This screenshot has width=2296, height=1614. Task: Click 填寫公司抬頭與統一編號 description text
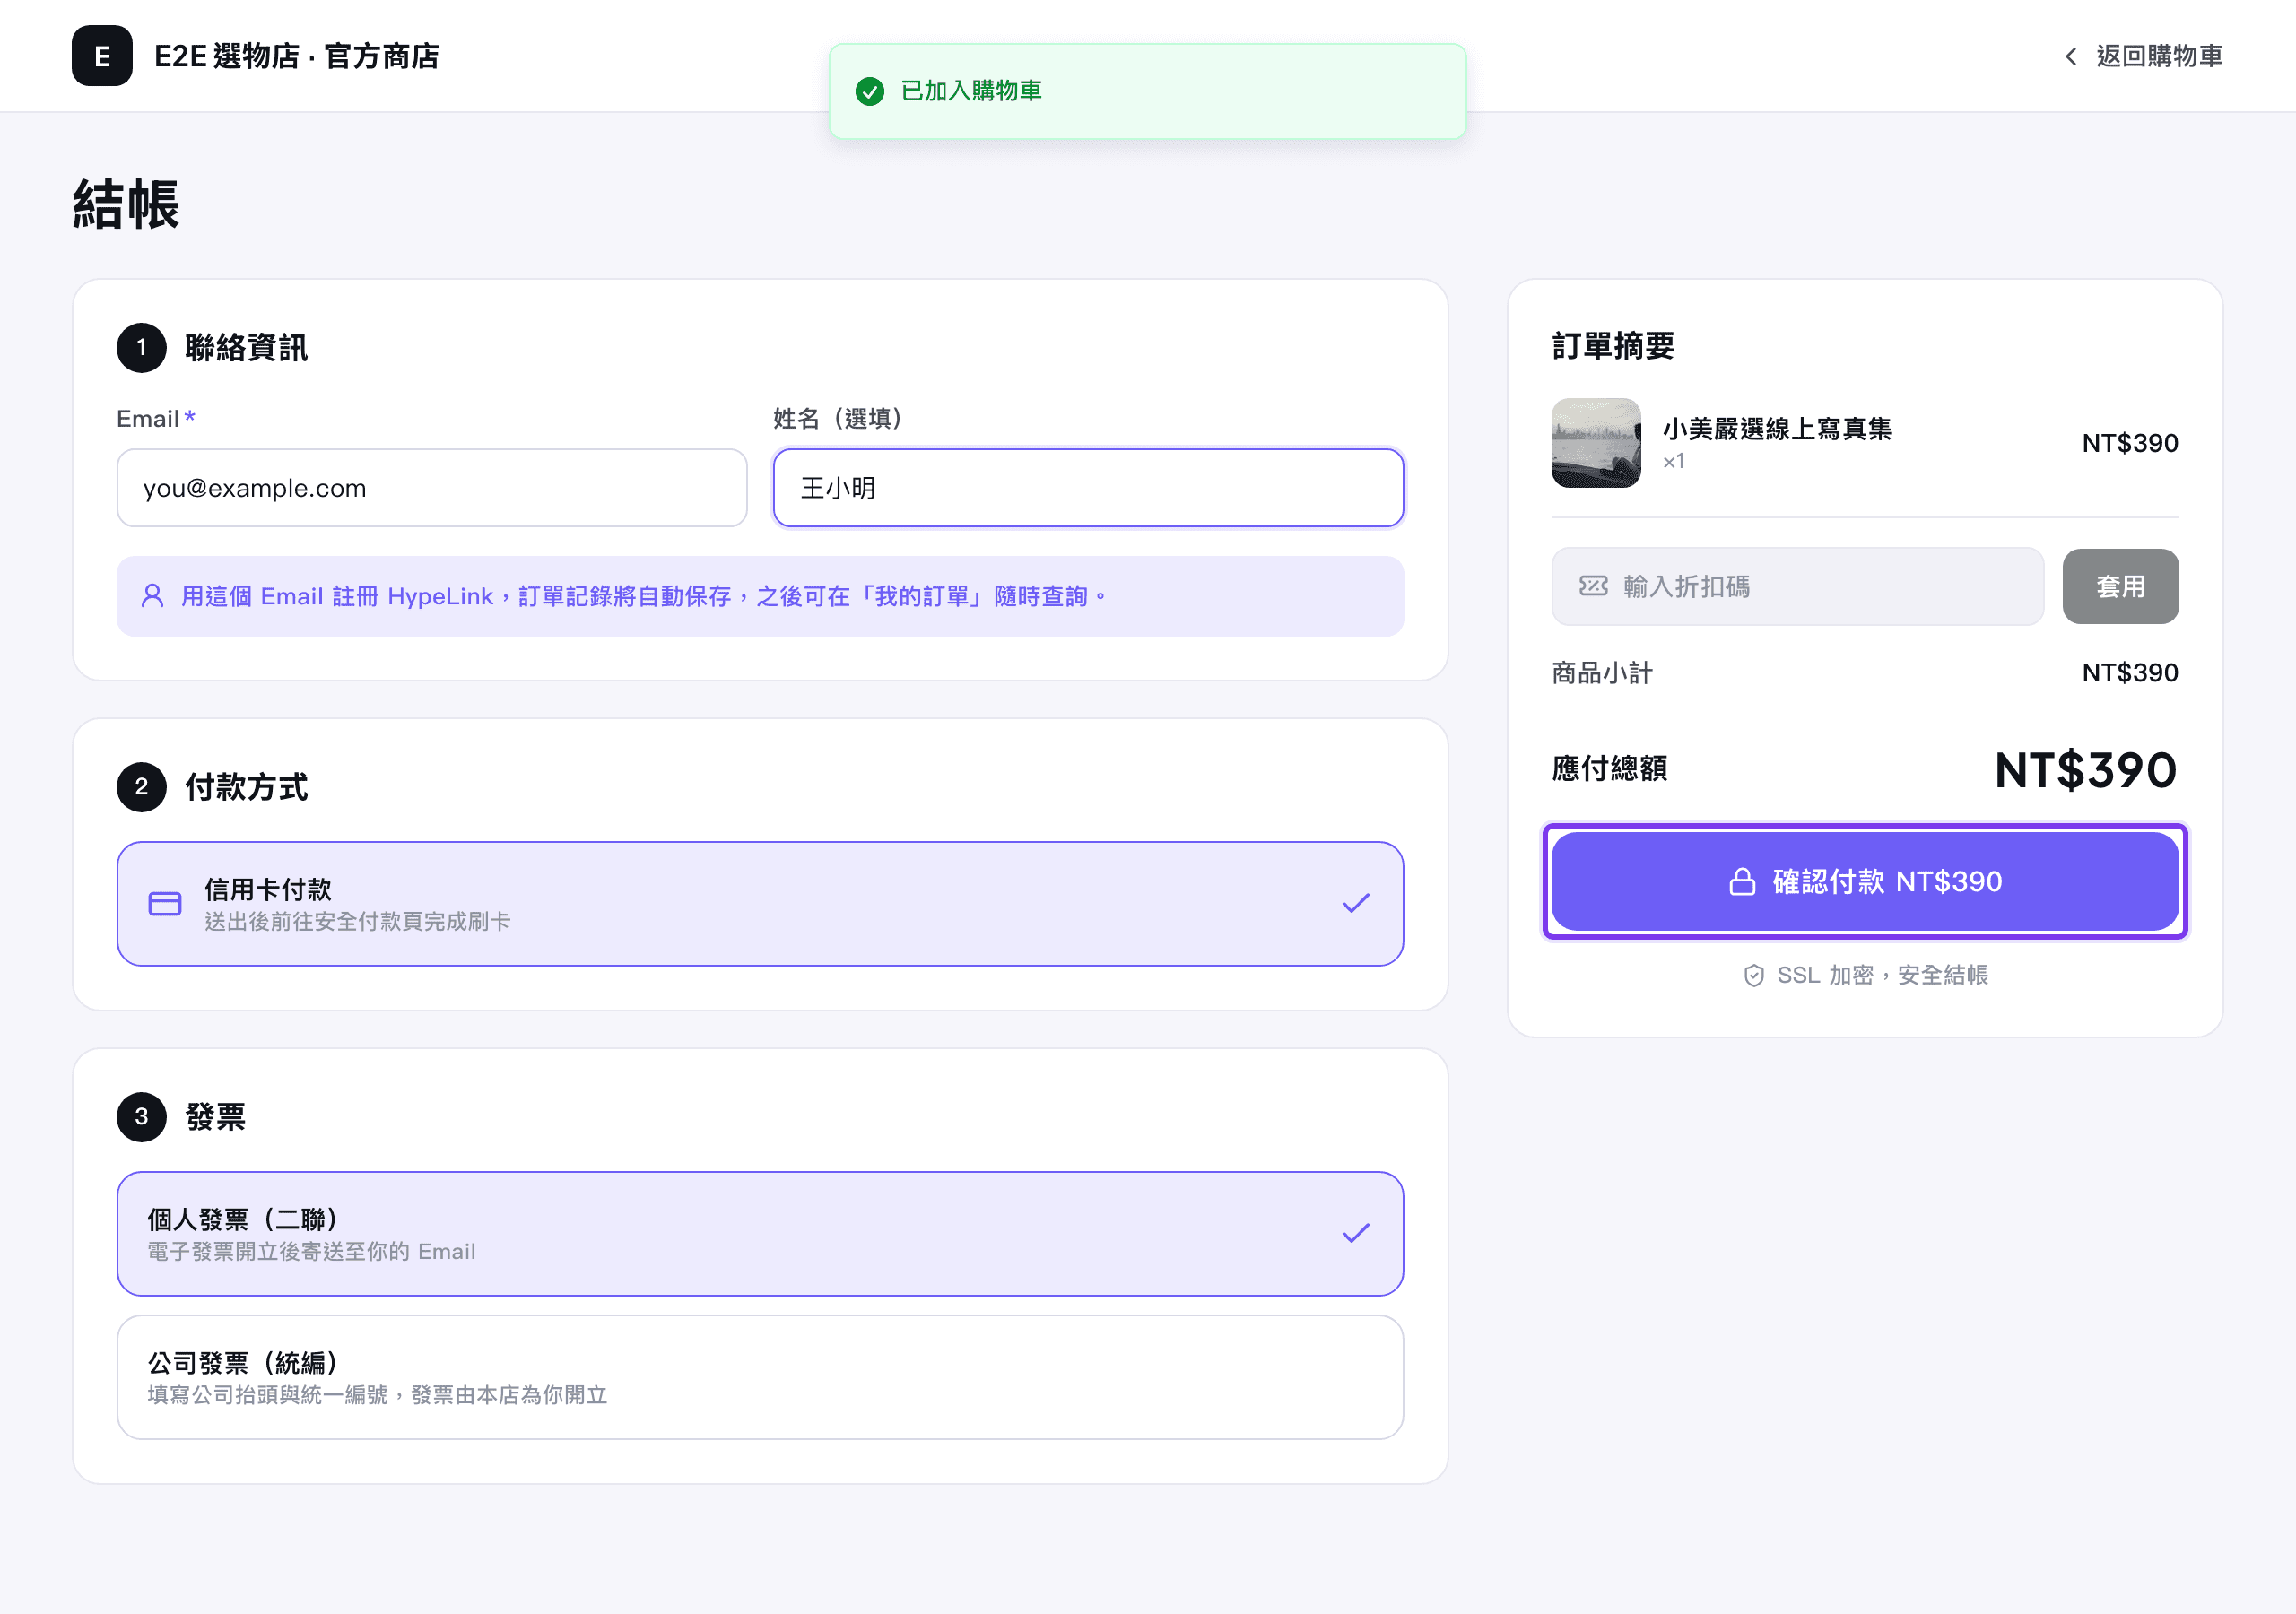point(377,1394)
